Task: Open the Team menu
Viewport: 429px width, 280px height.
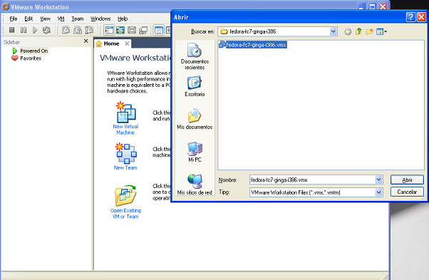Action: [x=78, y=19]
